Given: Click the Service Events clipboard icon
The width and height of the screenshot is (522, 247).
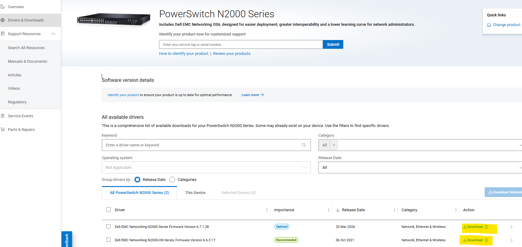Looking at the screenshot, I should pyautogui.click(x=2, y=116).
